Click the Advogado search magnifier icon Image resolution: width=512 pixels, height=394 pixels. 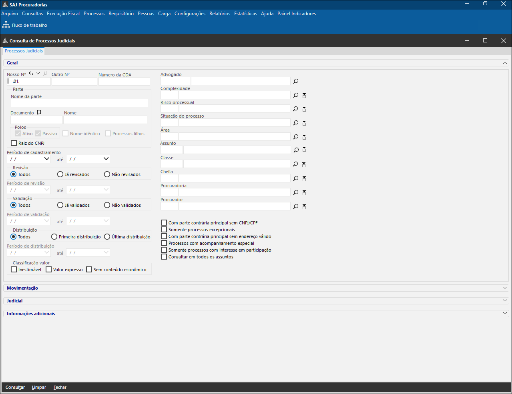(x=296, y=81)
